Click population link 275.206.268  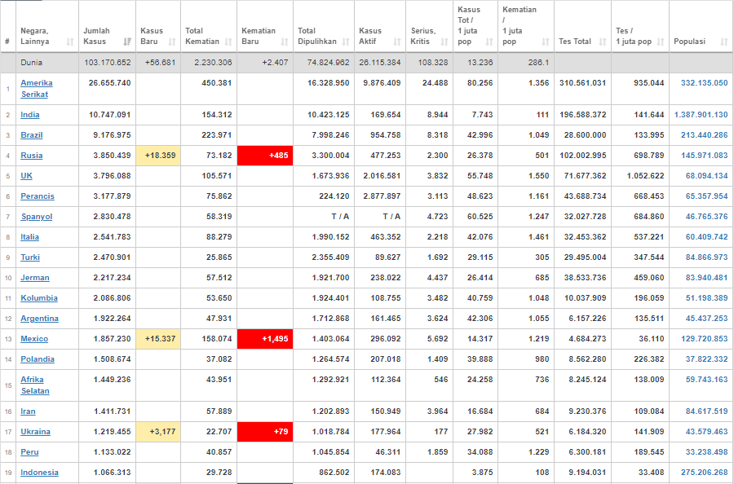point(704,473)
